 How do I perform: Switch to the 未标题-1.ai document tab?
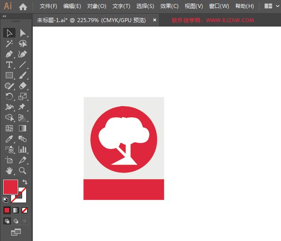pos(91,20)
